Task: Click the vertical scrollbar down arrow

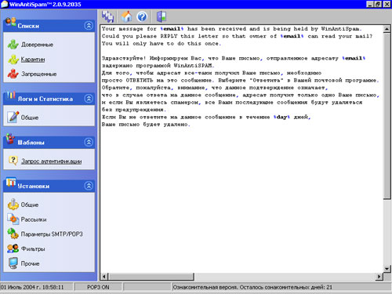Action: coord(387,268)
